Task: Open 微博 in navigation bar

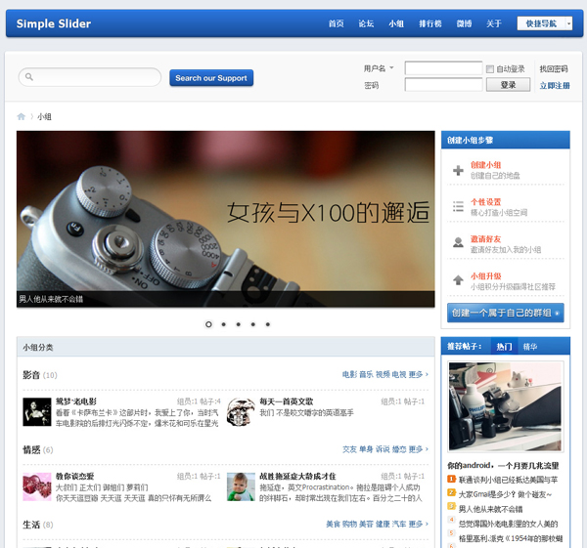Action: (464, 23)
